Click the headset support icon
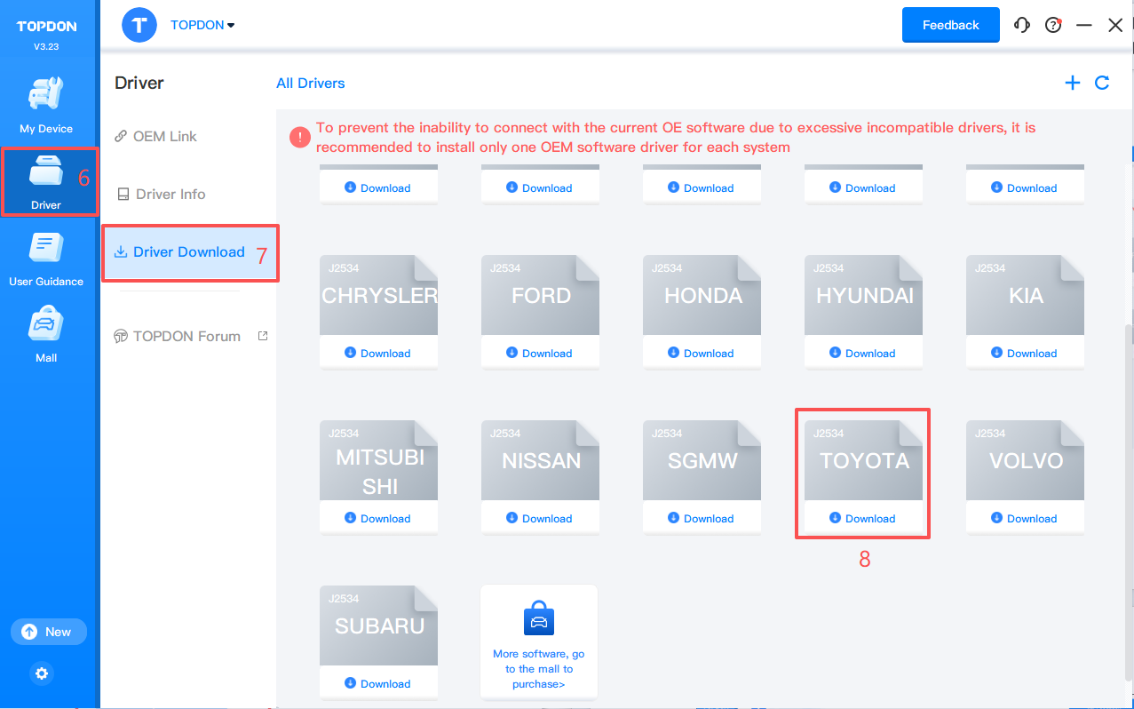Screen dimensions: 1134x709 tap(1022, 26)
